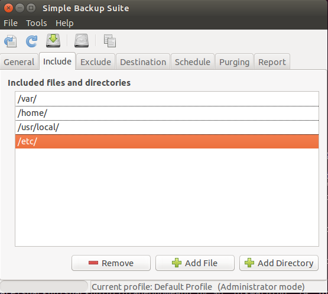Viewport: 328px width, 294px height.
Task: Click the stacked documents toolbar icon
Action: pyautogui.click(x=109, y=41)
